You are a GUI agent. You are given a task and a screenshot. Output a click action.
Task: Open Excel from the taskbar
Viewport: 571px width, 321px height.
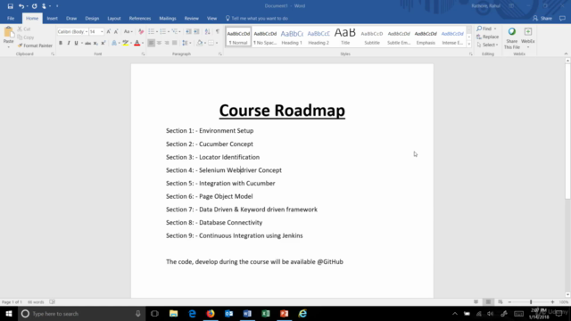266,313
